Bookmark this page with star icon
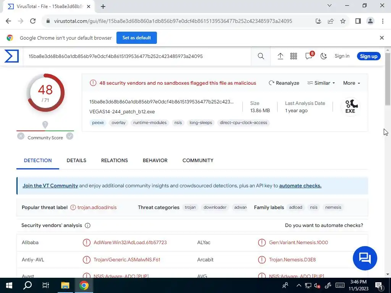 (343, 21)
